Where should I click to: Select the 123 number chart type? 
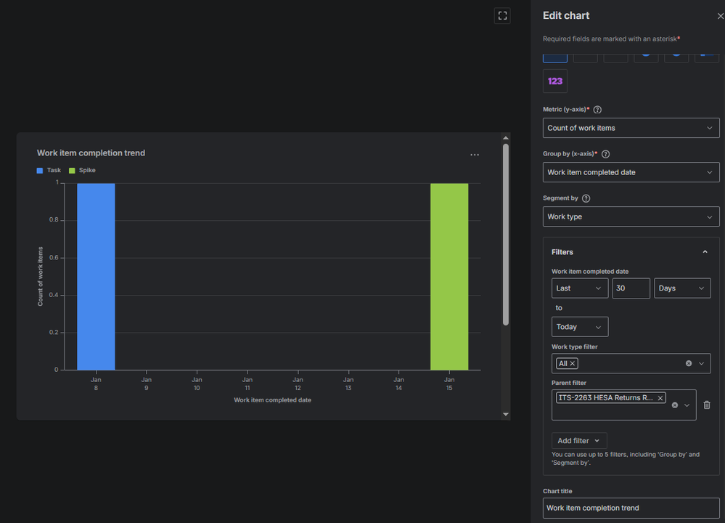pos(555,81)
